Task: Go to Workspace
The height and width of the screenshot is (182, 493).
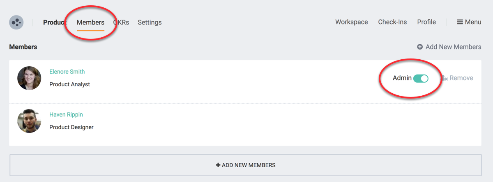Action: pyautogui.click(x=351, y=22)
